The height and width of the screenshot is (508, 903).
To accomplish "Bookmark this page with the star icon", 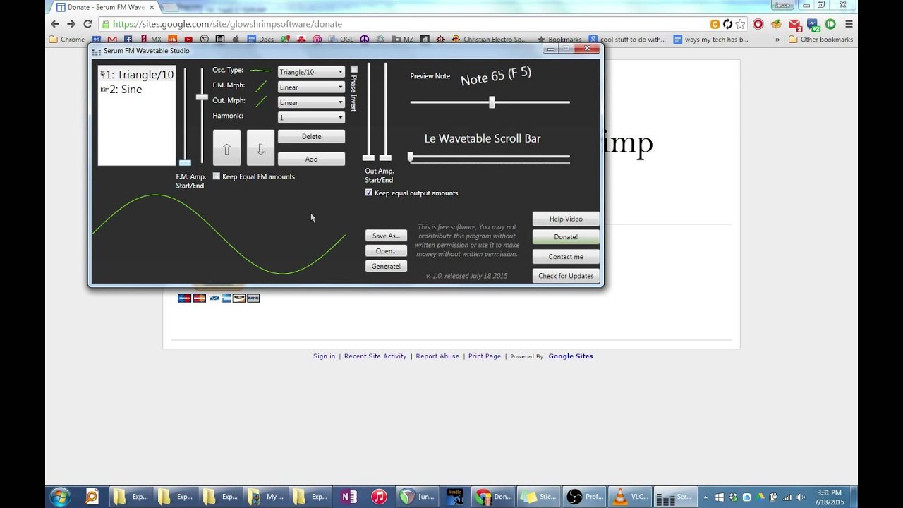I will click(740, 24).
